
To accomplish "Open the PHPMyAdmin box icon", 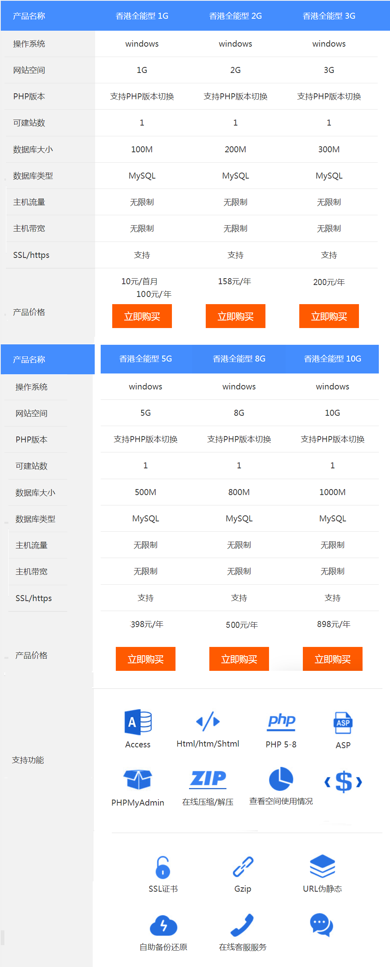I will [138, 779].
